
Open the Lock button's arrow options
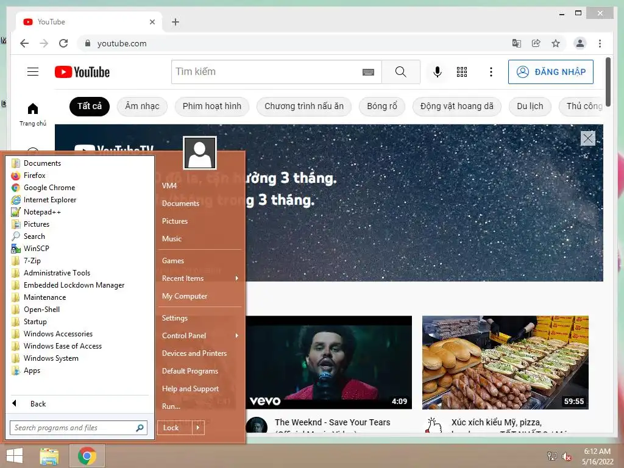pyautogui.click(x=198, y=428)
